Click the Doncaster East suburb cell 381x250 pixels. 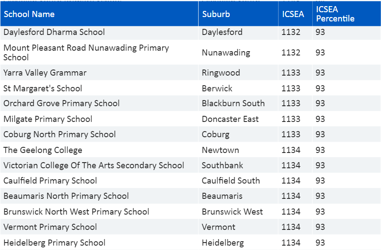[x=230, y=119]
